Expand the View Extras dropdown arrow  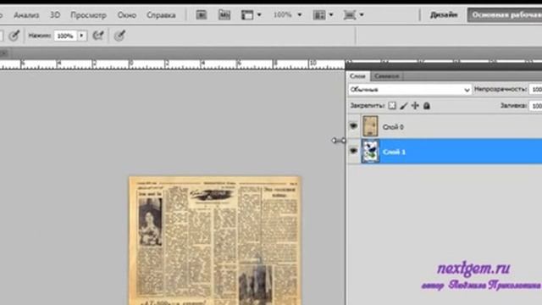click(x=259, y=15)
